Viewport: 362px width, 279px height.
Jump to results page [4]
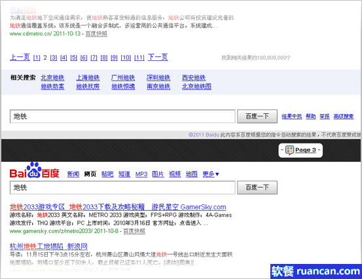point(63,58)
